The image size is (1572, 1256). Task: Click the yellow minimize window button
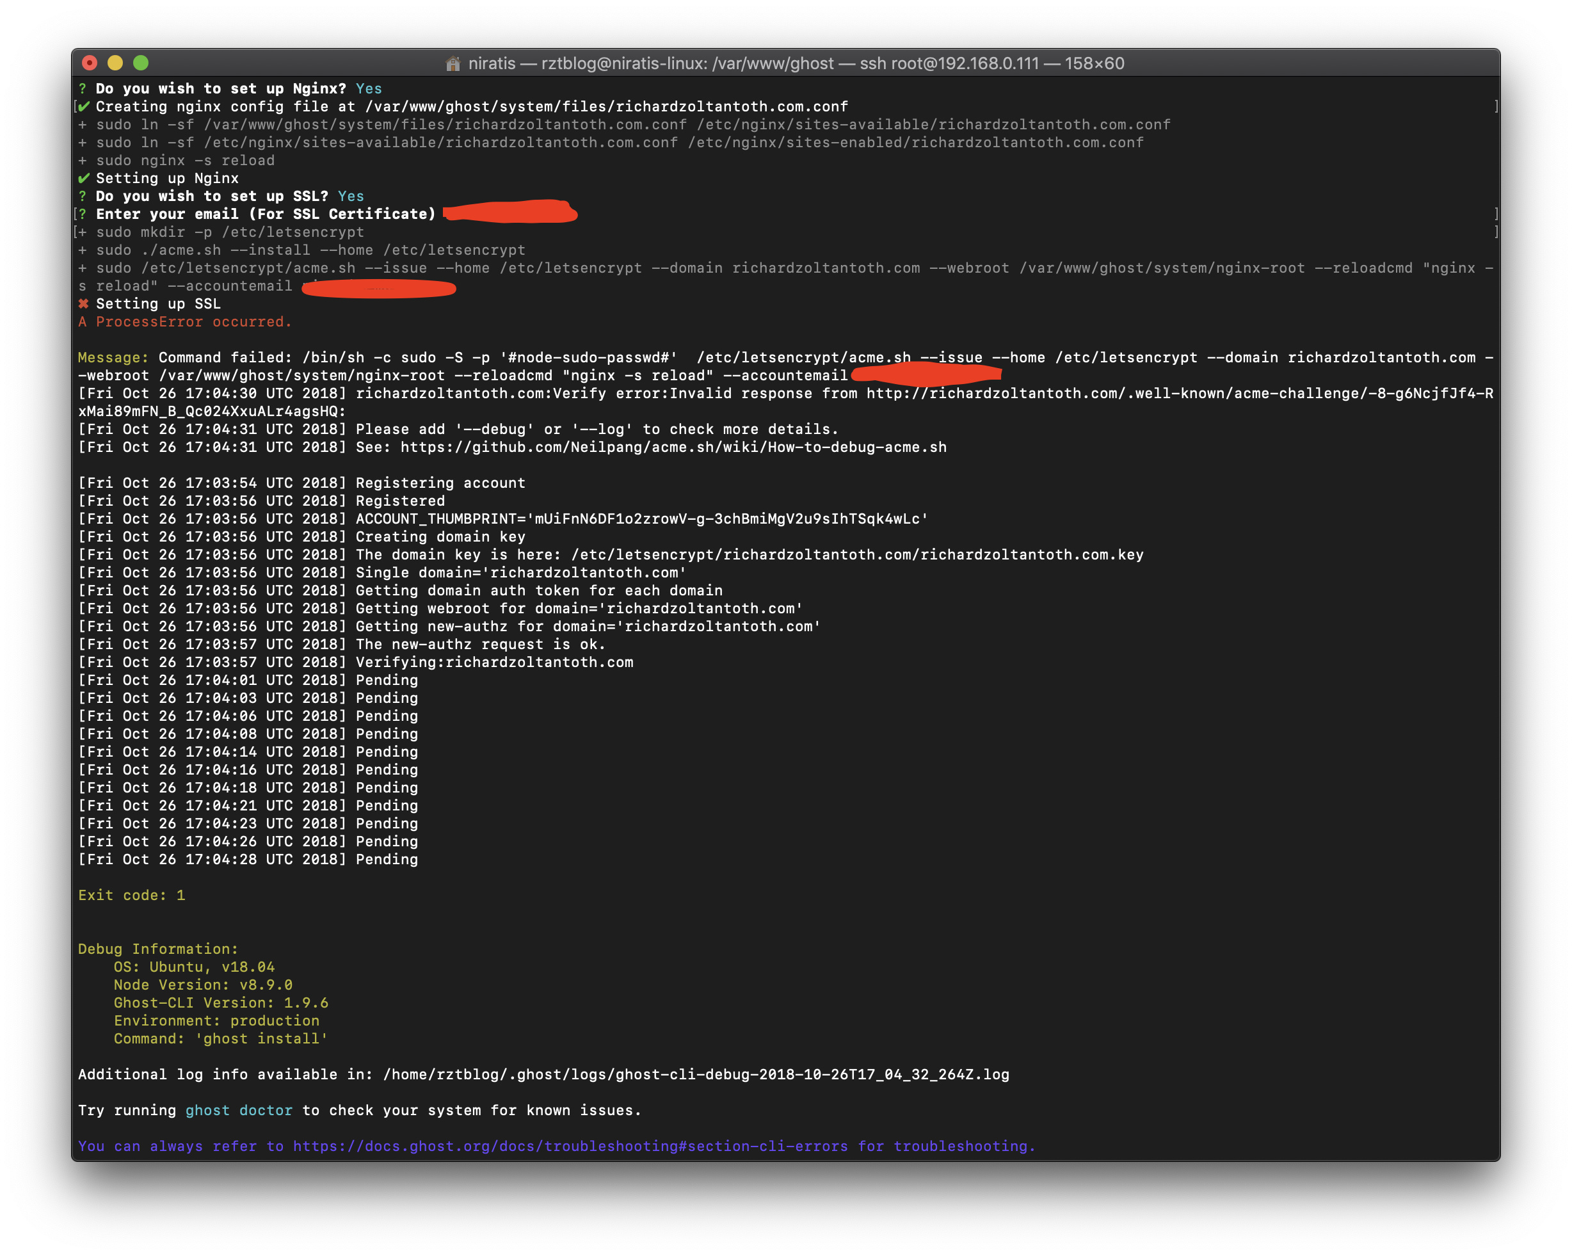point(115,63)
